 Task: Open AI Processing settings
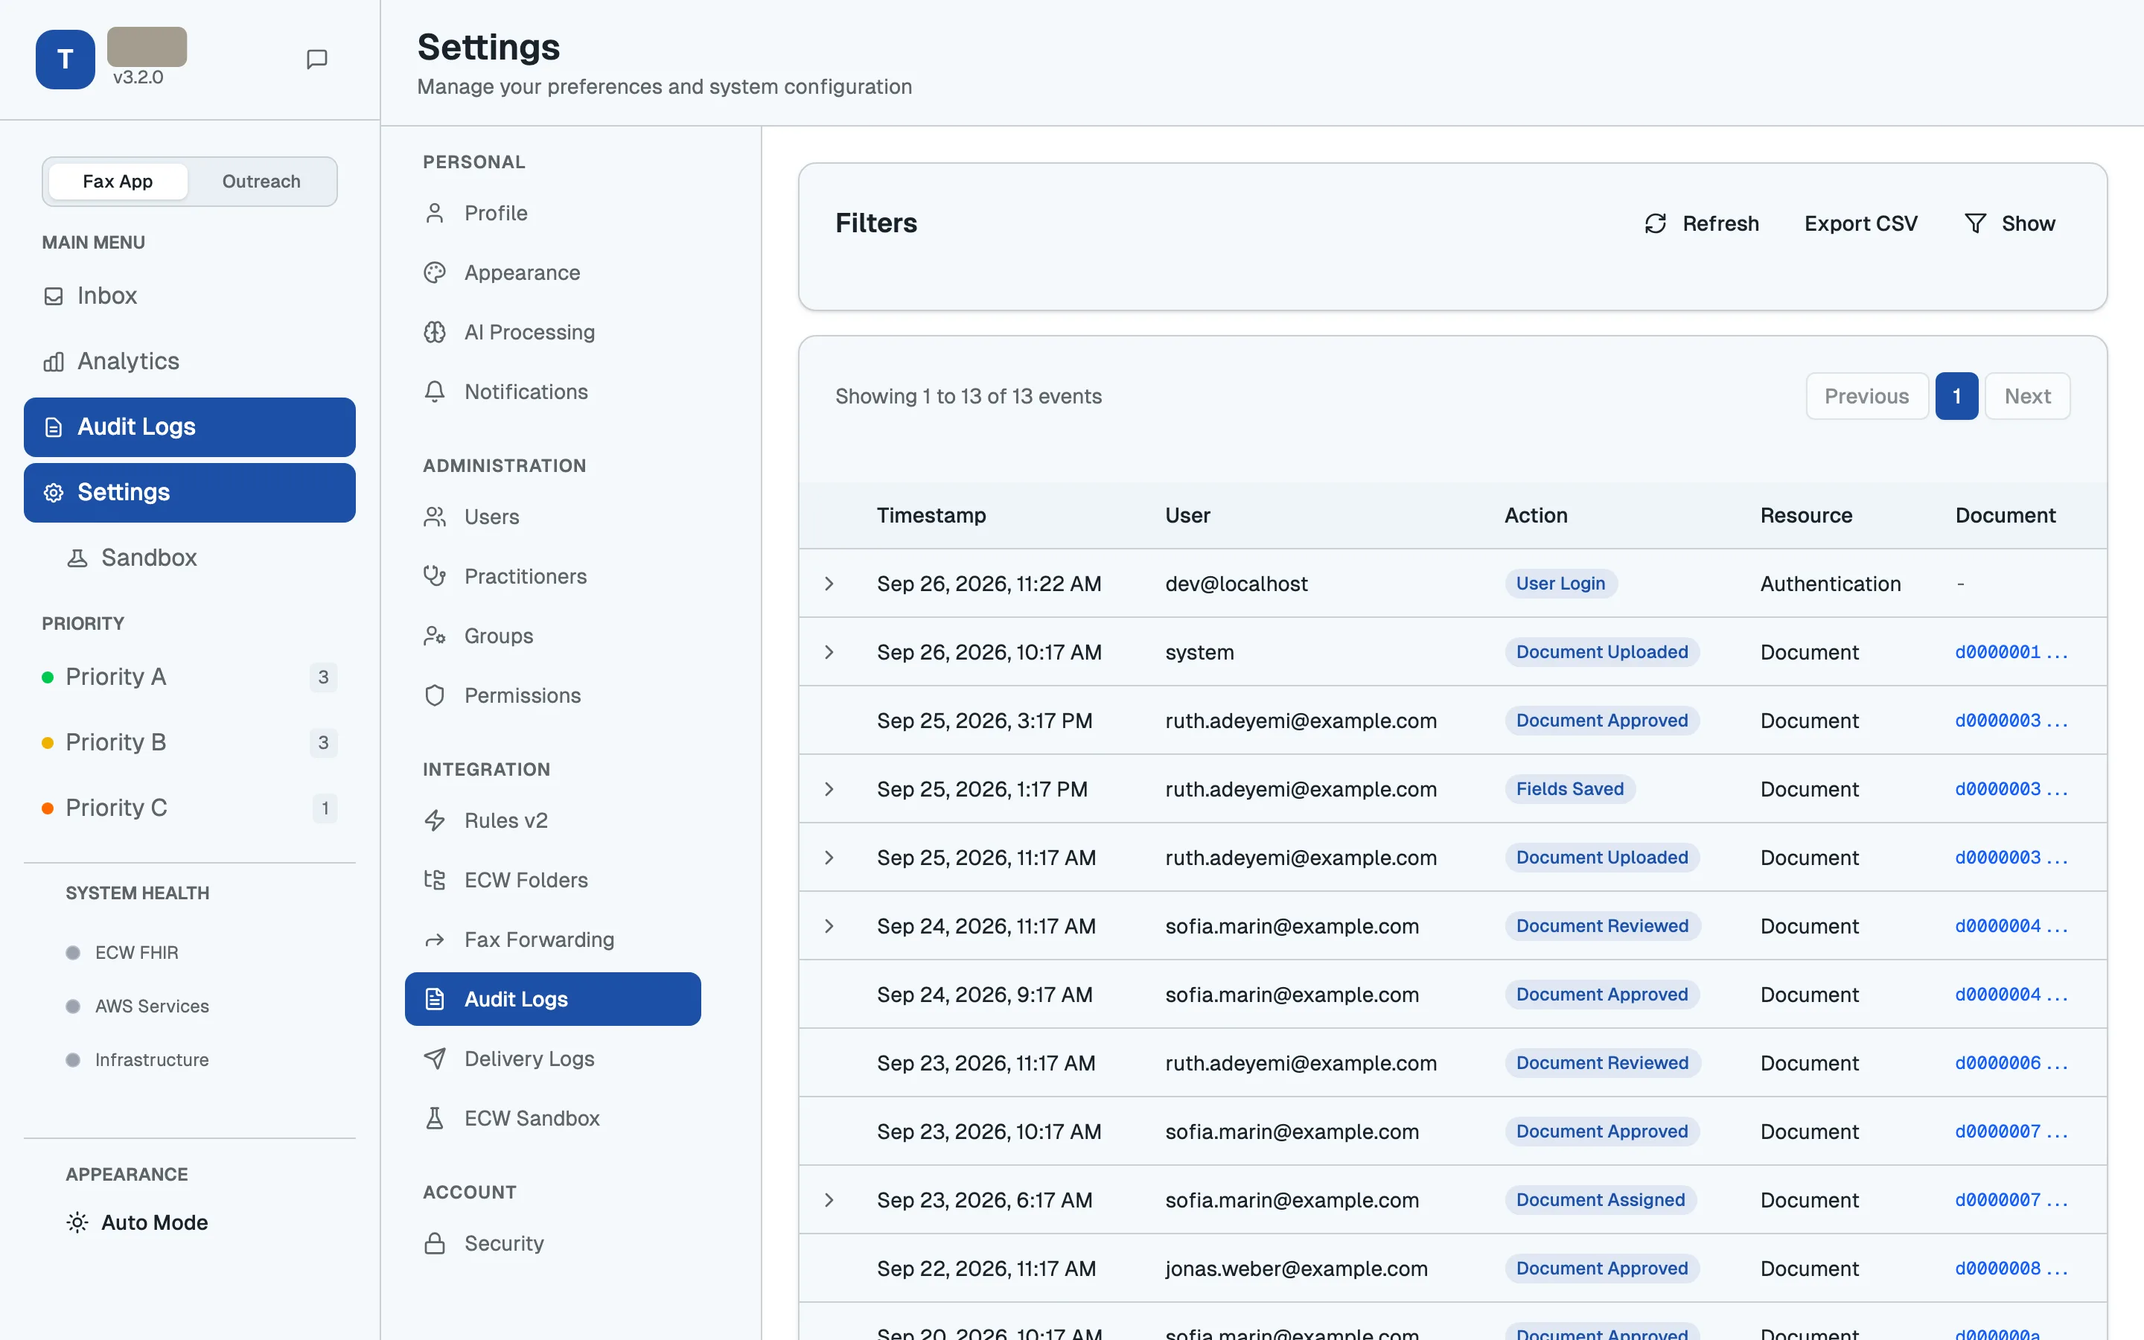553,332
